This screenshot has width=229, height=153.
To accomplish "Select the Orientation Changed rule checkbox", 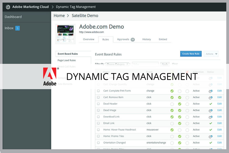I will click(x=98, y=143).
